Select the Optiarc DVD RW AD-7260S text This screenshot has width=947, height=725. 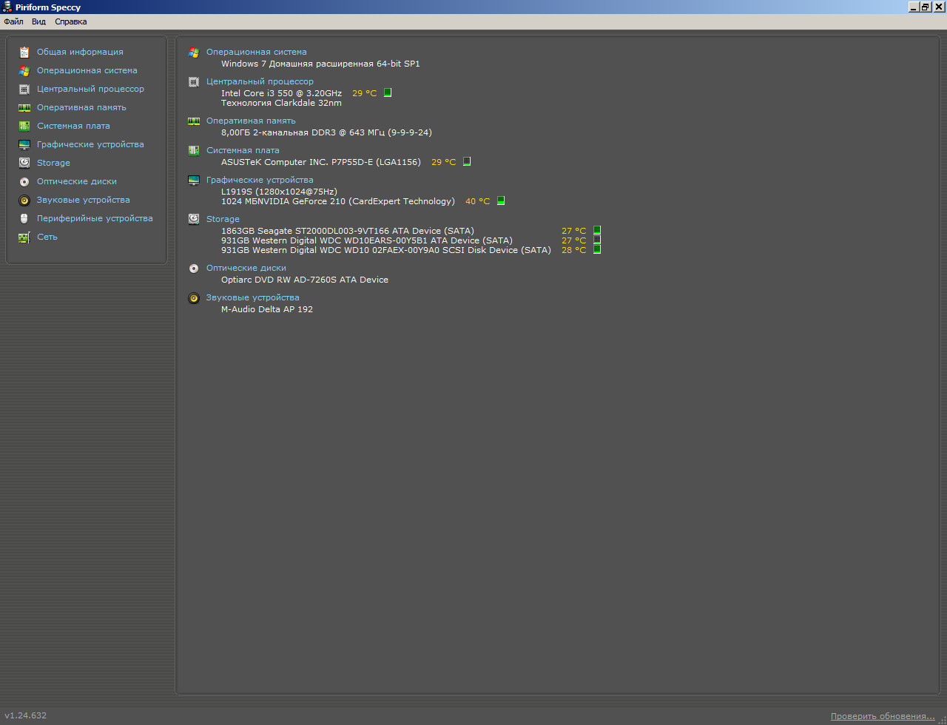pos(305,280)
